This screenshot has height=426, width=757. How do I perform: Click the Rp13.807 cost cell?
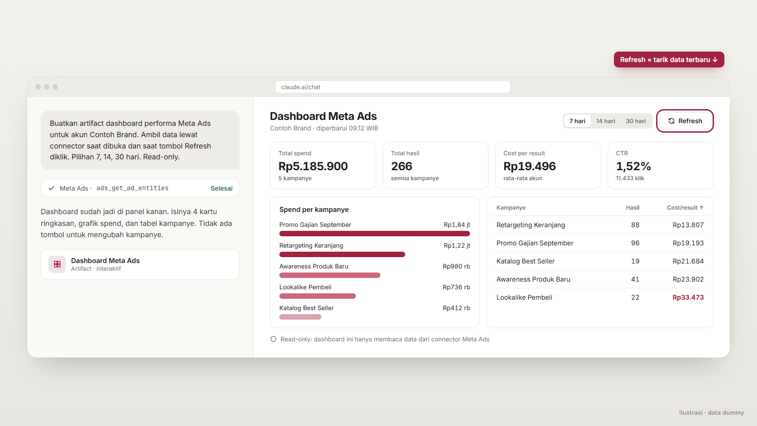688,225
